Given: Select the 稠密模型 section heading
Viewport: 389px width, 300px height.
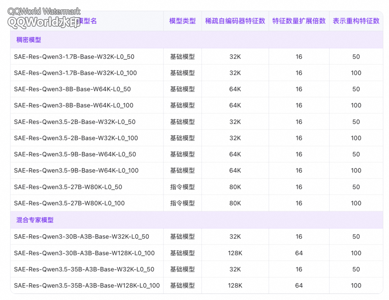Looking at the screenshot, I should (28, 40).
